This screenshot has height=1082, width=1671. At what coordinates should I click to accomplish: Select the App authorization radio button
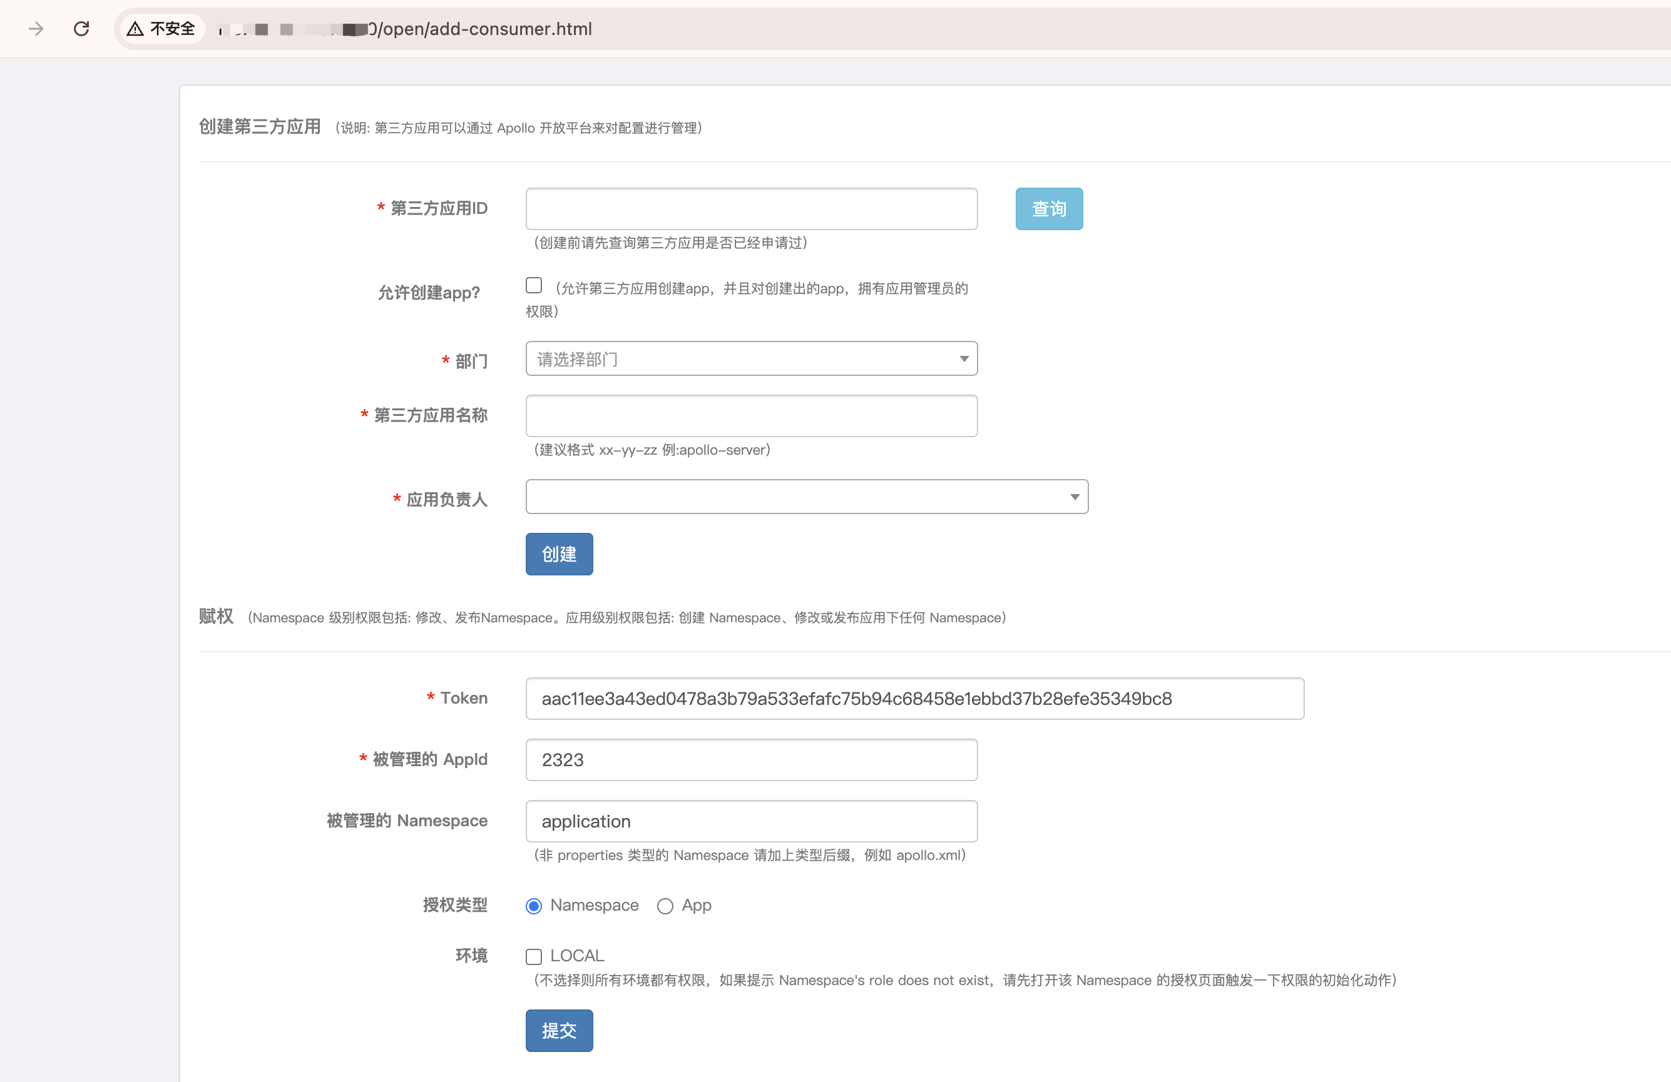click(665, 906)
